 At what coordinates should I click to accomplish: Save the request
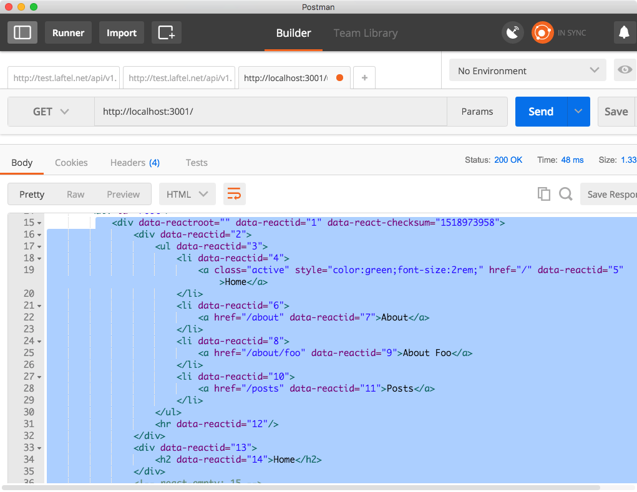[x=616, y=112]
